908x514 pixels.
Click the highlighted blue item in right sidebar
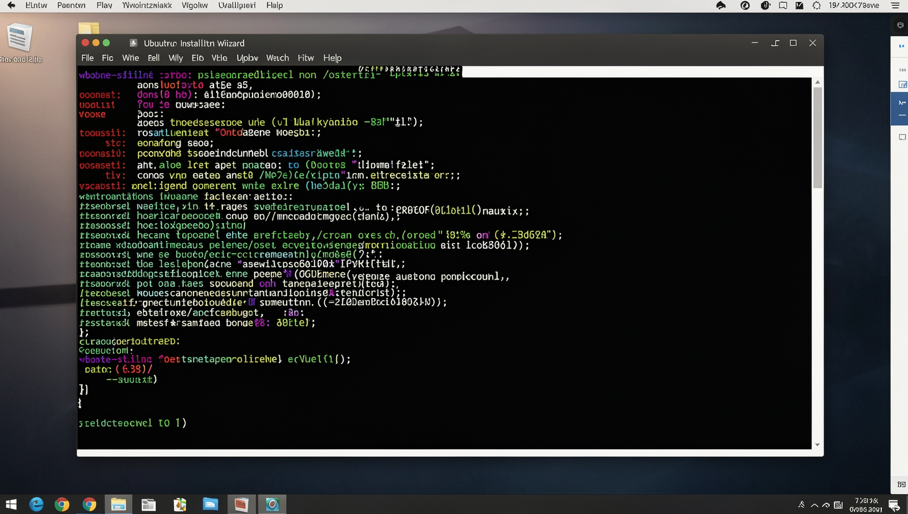(x=899, y=108)
